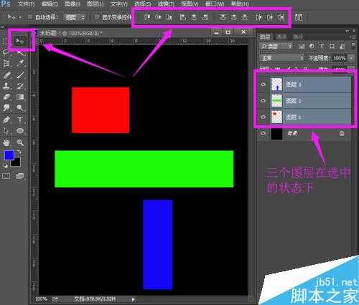Click the distribute right edges icon
Image resolution: width=359 pixels, height=305 pixels.
[281, 17]
